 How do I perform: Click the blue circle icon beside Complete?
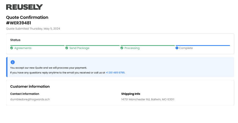tap(177, 48)
